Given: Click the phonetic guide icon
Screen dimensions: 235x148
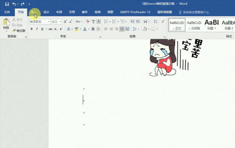Looking at the screenshot, I should tap(93, 22).
